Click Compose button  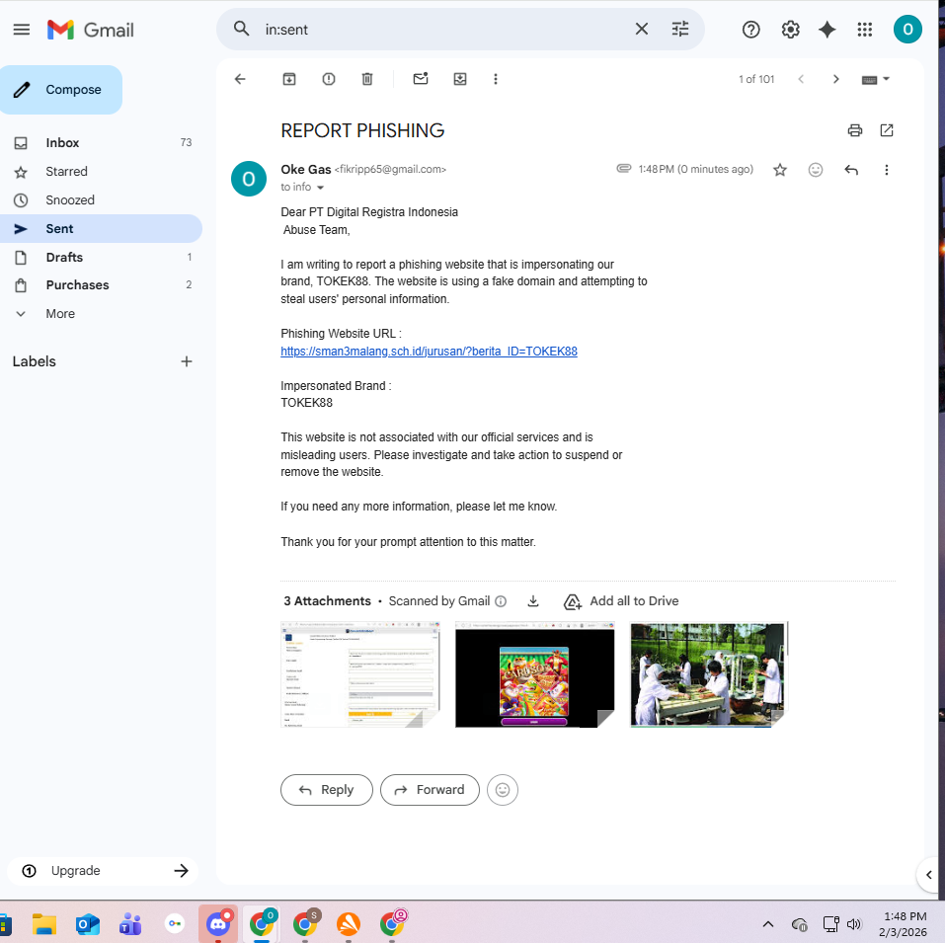click(61, 90)
